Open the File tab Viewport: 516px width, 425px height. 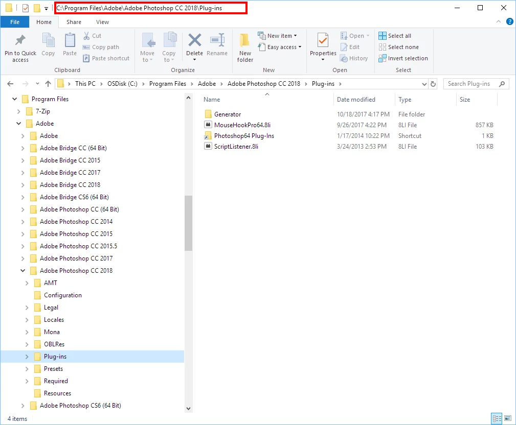pyautogui.click(x=15, y=22)
